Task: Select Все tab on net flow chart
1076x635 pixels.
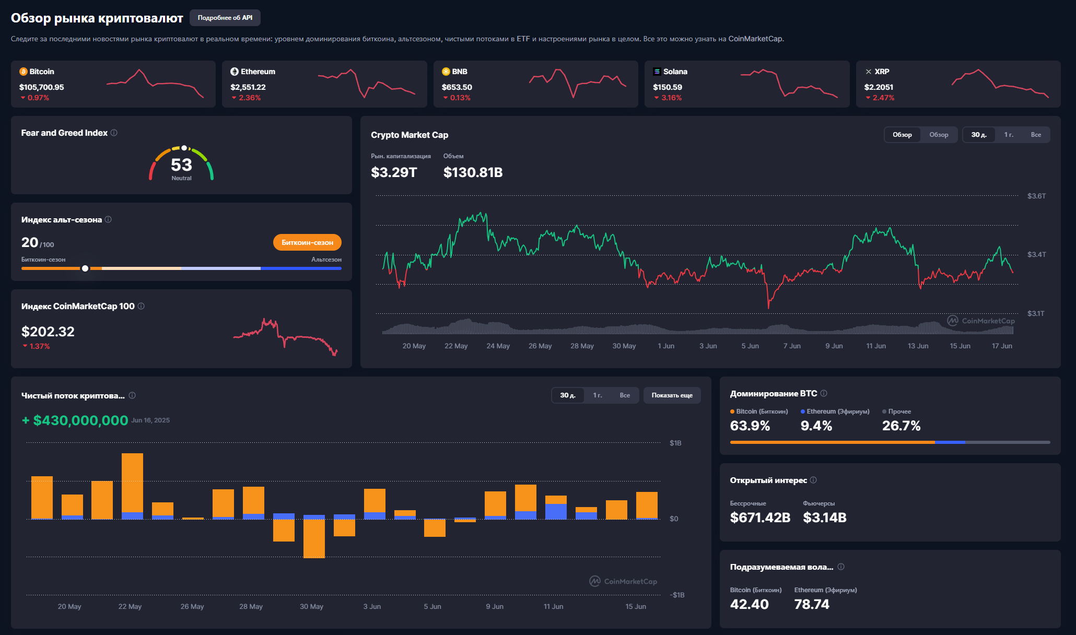Action: point(625,395)
